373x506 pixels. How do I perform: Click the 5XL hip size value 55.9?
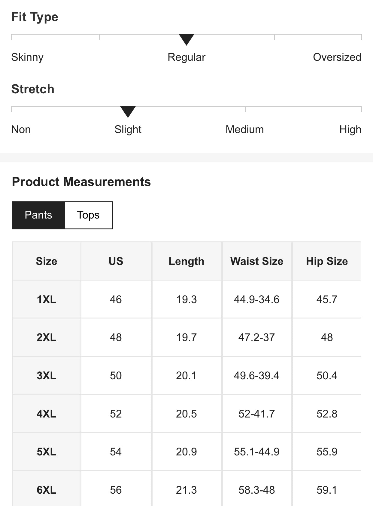[x=327, y=452]
